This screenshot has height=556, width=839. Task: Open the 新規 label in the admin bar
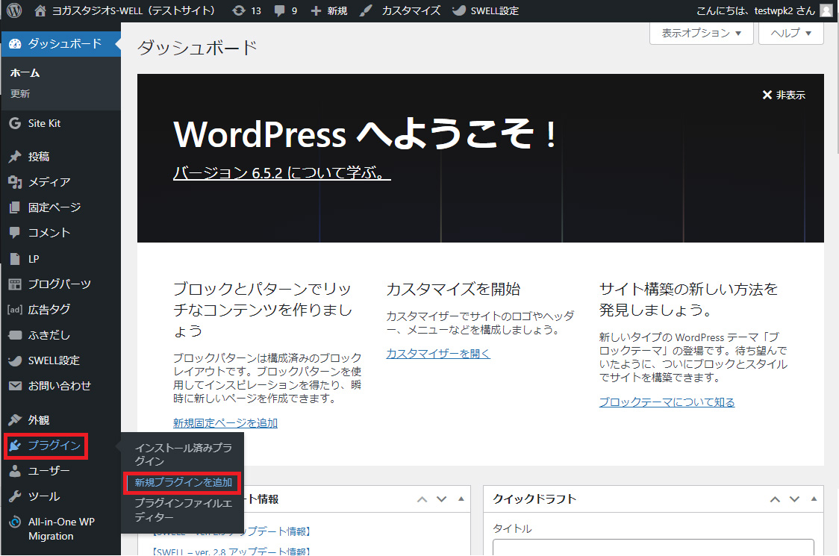[x=337, y=10]
